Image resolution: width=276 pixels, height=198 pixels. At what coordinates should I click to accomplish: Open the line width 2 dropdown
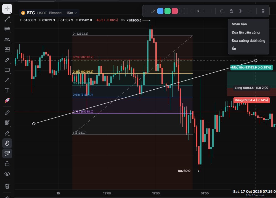pos(196,11)
